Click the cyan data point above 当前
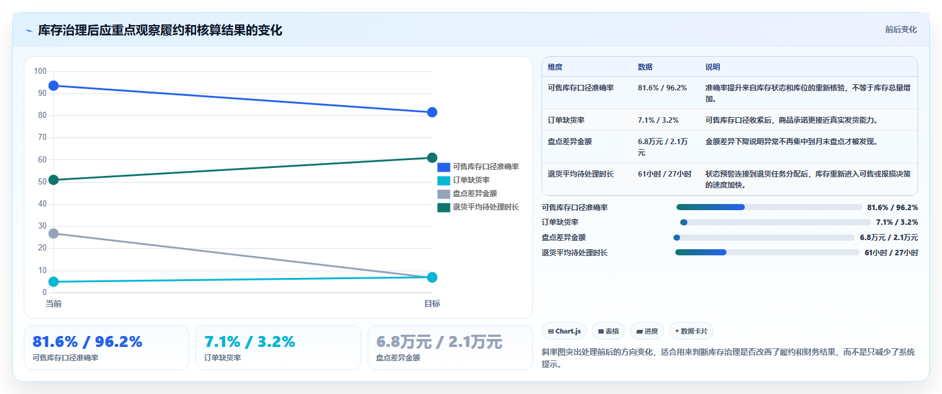This screenshot has height=394, width=942. (54, 282)
